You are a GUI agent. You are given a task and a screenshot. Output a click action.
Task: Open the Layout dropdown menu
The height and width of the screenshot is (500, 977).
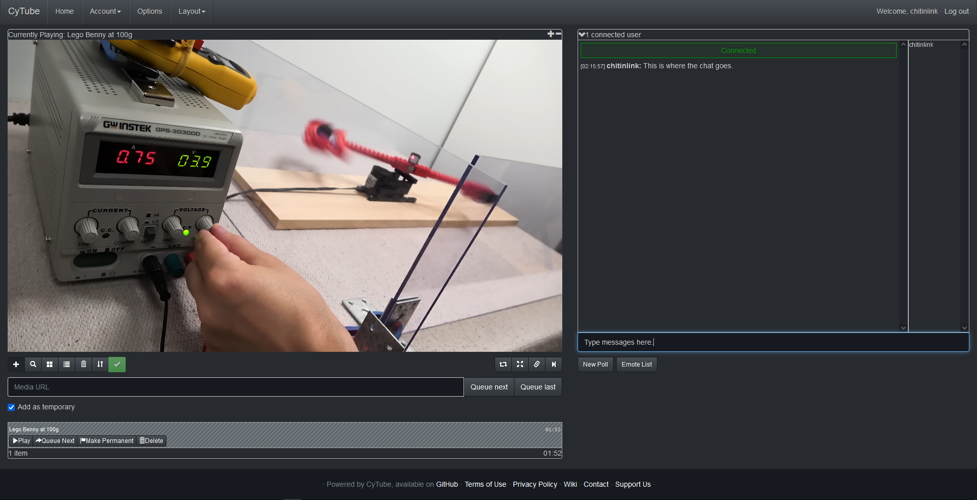pyautogui.click(x=191, y=11)
